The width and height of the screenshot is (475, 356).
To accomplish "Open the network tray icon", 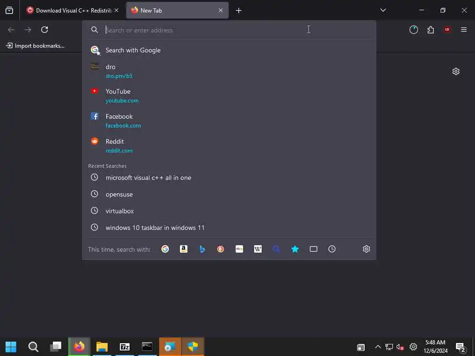I will (x=389, y=347).
